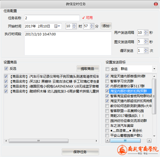Decrease the hour value with down arrow

(74, 27)
